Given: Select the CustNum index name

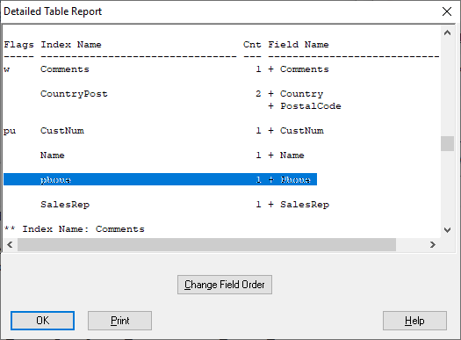Looking at the screenshot, I should 62,131.
